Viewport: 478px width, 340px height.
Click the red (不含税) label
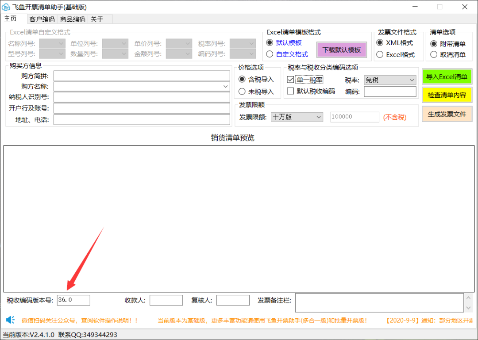click(395, 117)
